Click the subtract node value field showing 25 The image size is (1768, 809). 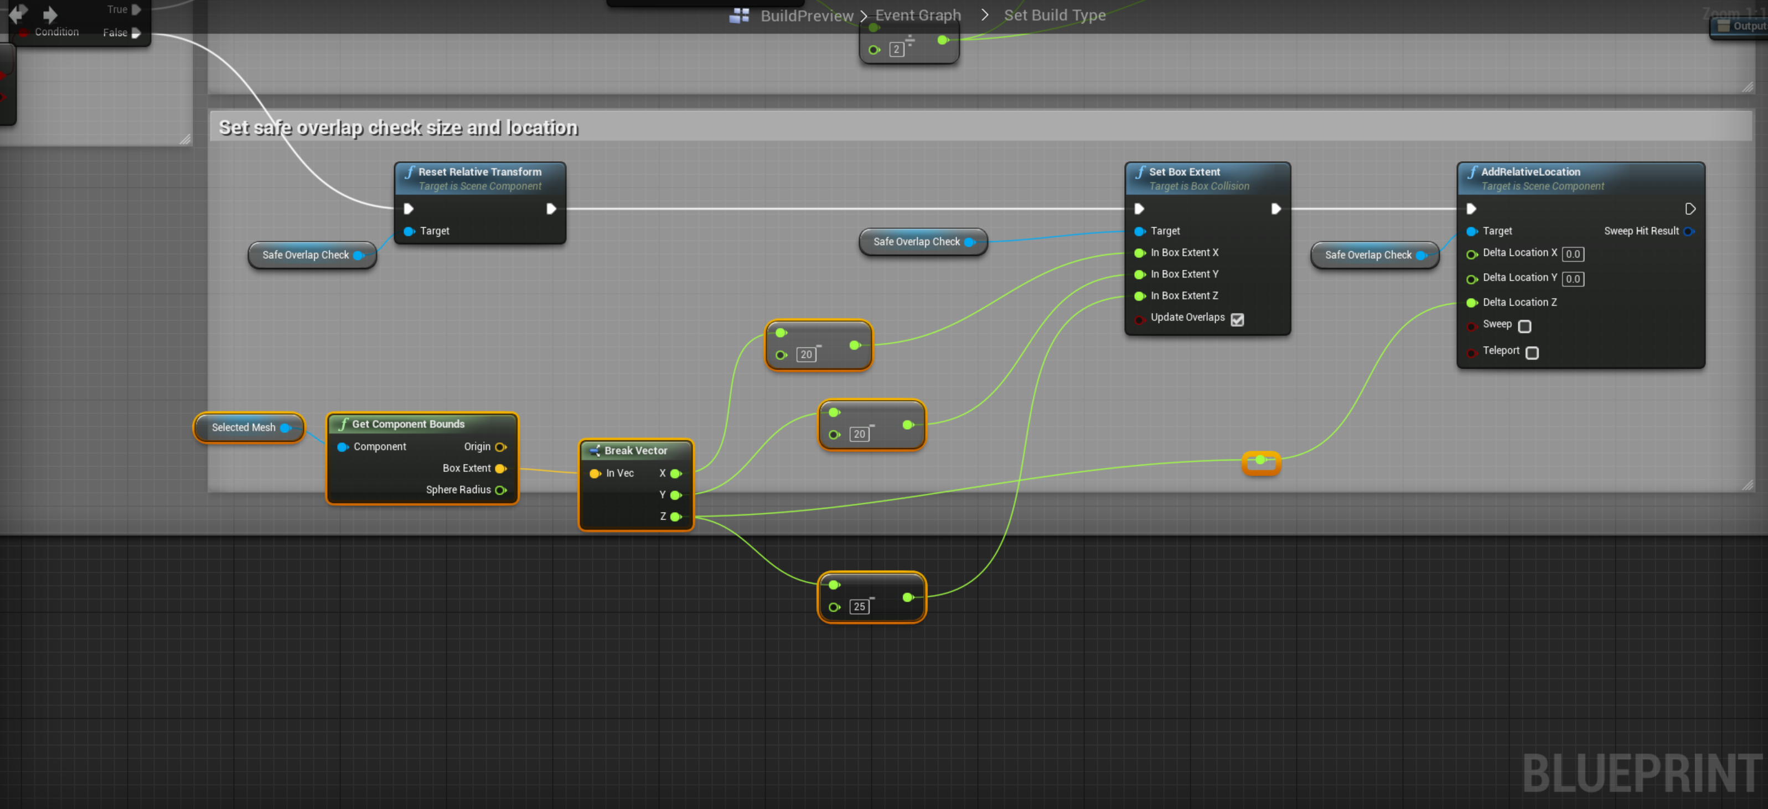859,607
